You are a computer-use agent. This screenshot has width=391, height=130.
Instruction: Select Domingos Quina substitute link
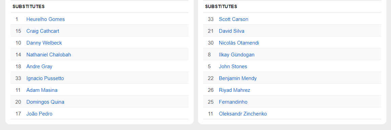click(45, 102)
